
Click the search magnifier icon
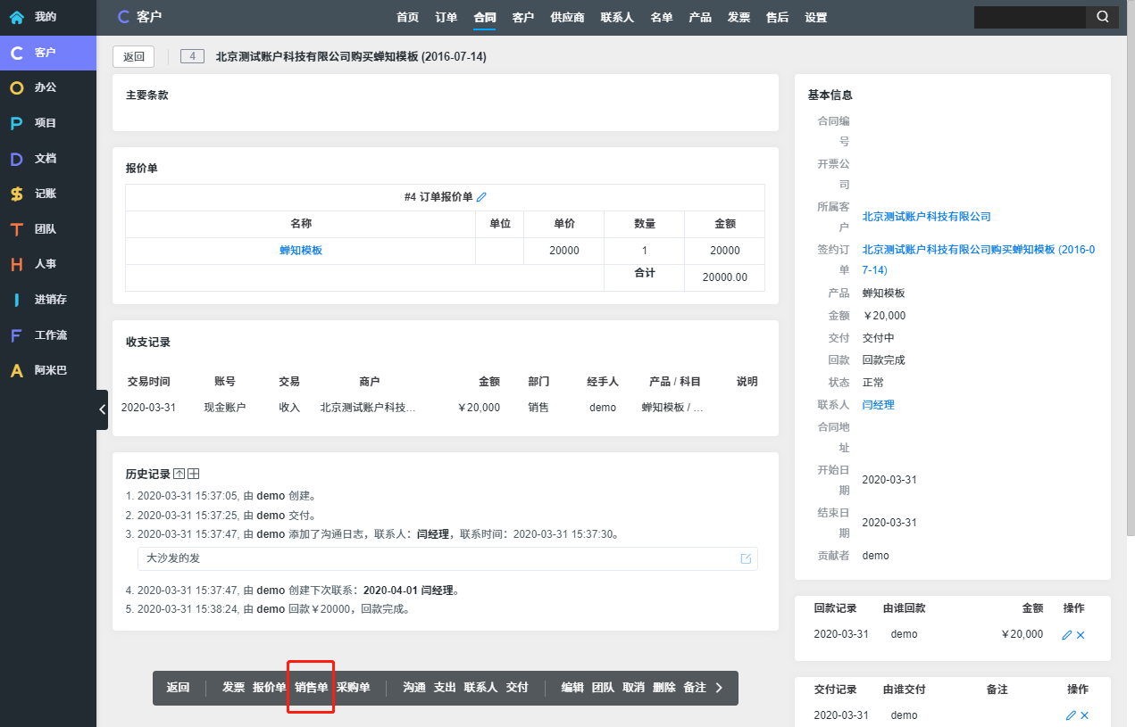point(1102,17)
